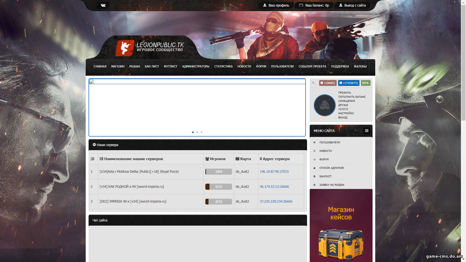Click the map icon beside Карта
The height and width of the screenshot is (262, 466).
237,159
